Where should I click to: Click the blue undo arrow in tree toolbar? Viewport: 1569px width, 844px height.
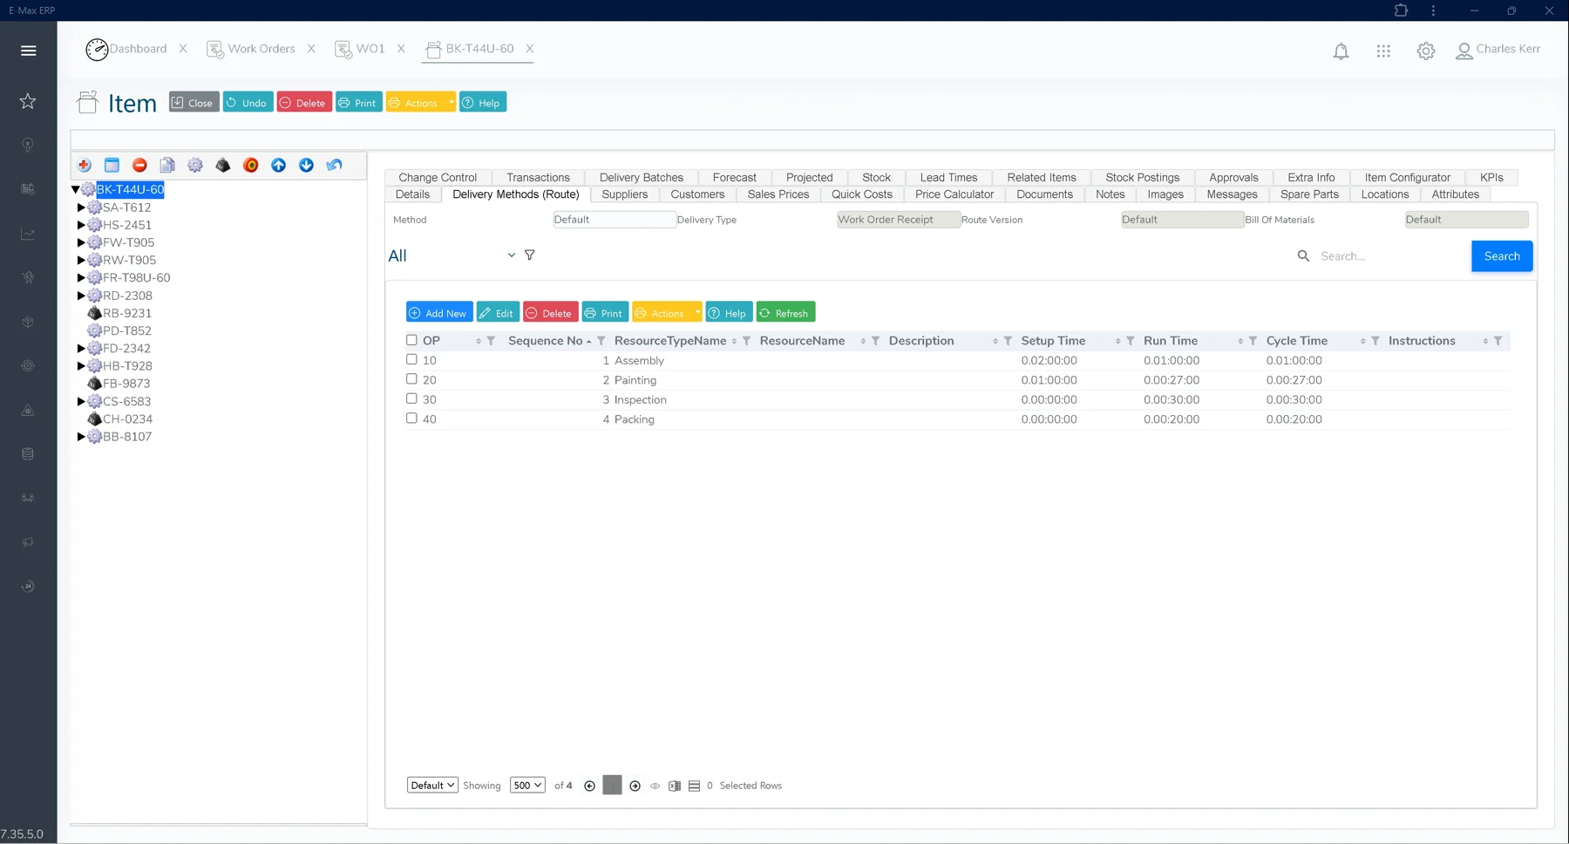(x=334, y=165)
